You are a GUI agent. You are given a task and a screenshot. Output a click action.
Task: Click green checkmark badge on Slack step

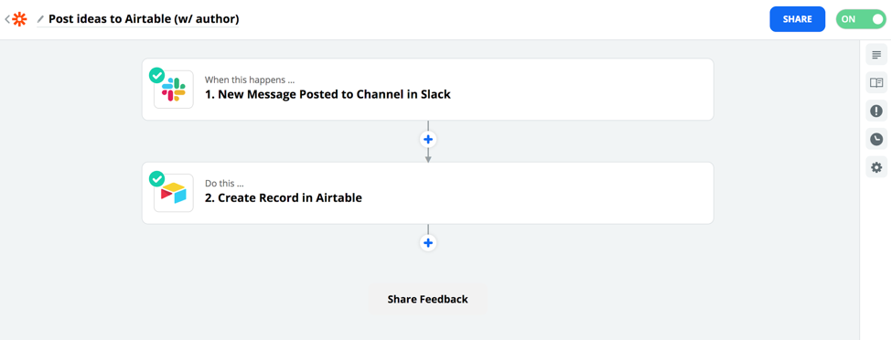[156, 75]
